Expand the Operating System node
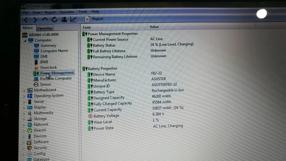This screenshot has height=161, width=286. [x=24, y=96]
